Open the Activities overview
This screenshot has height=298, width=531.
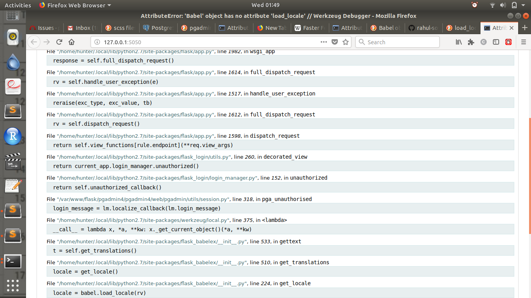(17, 5)
